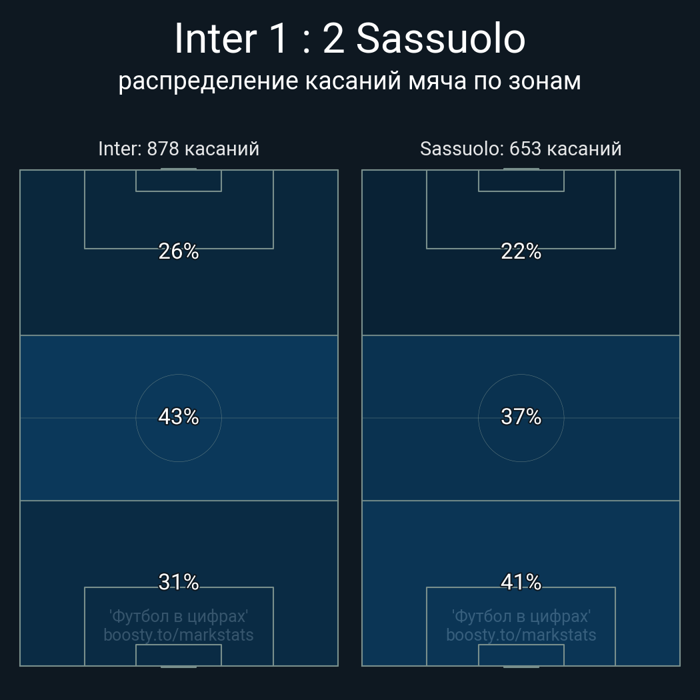
Task: Click the Russian subtitle about touch distribution
Action: tap(349, 81)
